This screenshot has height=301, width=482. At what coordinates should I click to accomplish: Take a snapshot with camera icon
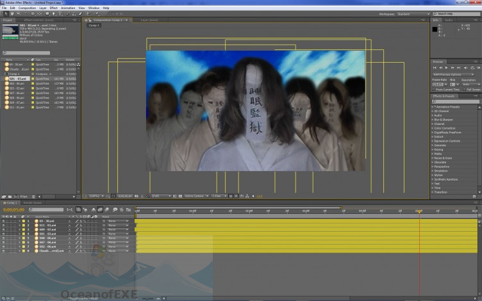[x=137, y=196]
